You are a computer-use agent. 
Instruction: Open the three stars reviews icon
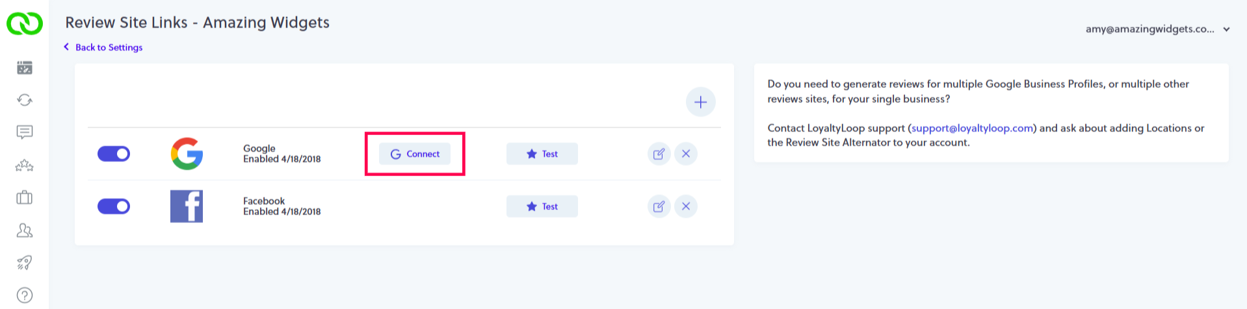[x=25, y=166]
